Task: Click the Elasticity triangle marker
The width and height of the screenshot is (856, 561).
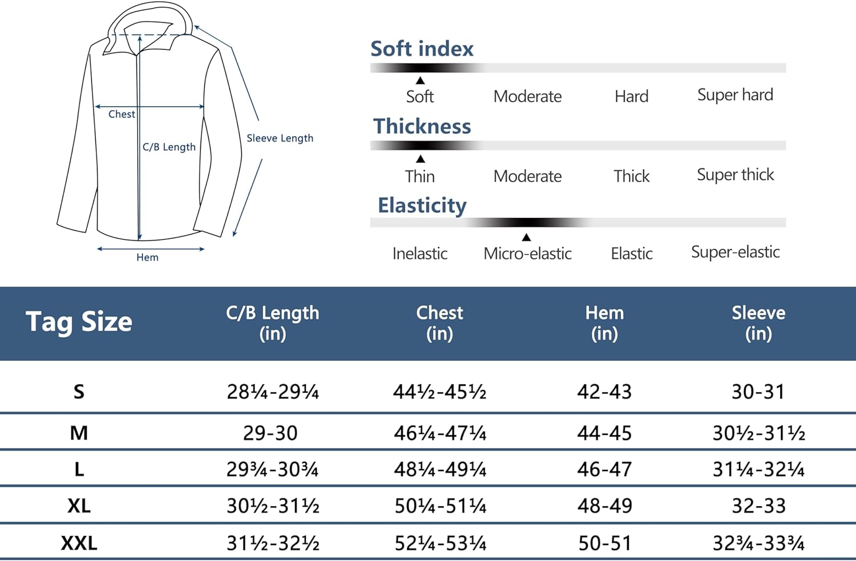Action: point(527,237)
